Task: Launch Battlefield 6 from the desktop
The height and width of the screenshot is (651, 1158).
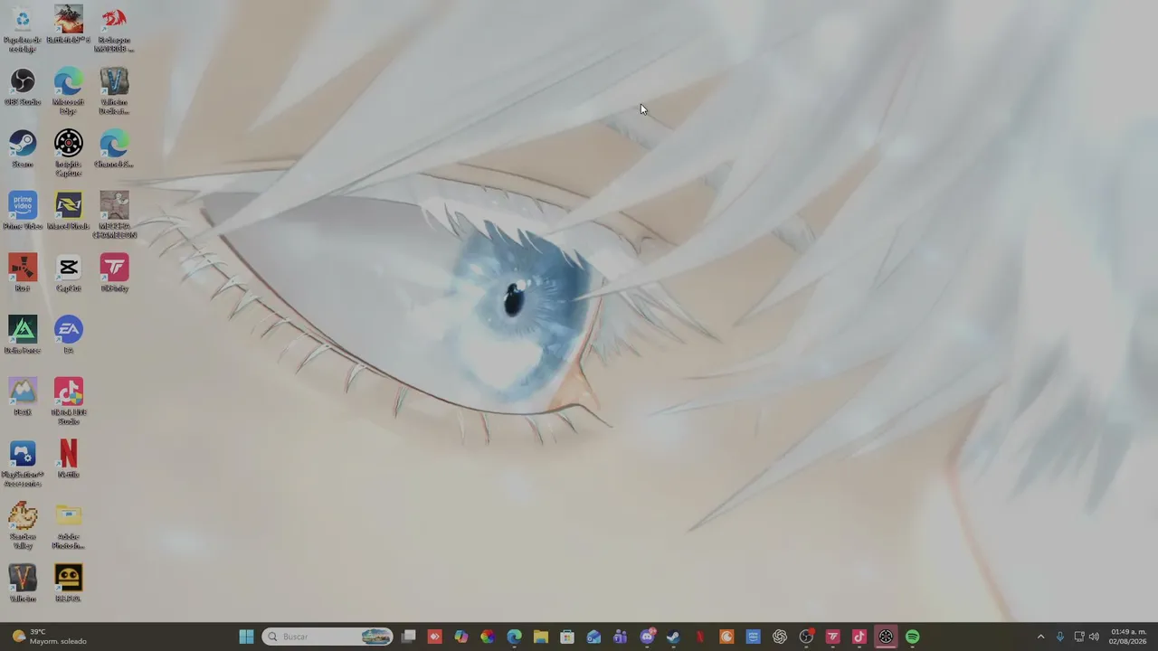Action: pos(69,25)
